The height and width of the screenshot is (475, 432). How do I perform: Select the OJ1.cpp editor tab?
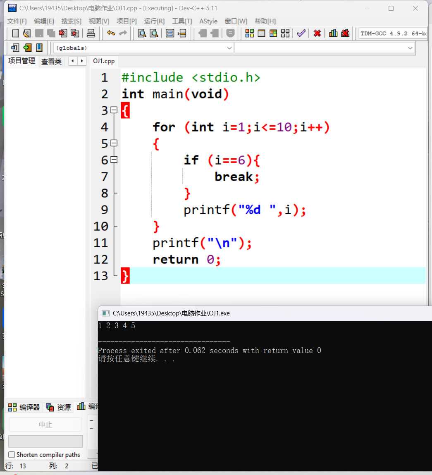click(x=104, y=61)
